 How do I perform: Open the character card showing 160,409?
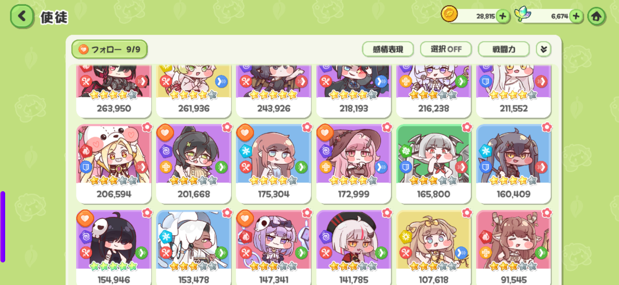(x=513, y=163)
